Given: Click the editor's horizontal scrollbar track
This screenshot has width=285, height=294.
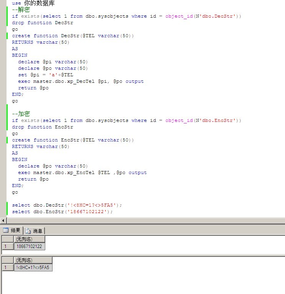Looking at the screenshot, I should pyautogui.click(x=146, y=220).
